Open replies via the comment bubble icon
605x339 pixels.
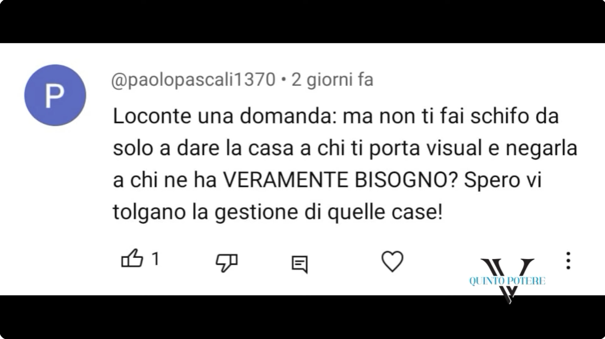[x=300, y=265]
